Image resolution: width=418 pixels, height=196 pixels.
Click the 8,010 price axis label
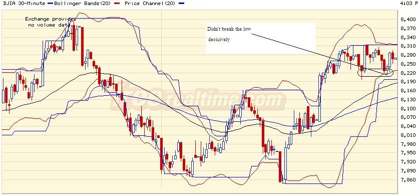[408, 135]
